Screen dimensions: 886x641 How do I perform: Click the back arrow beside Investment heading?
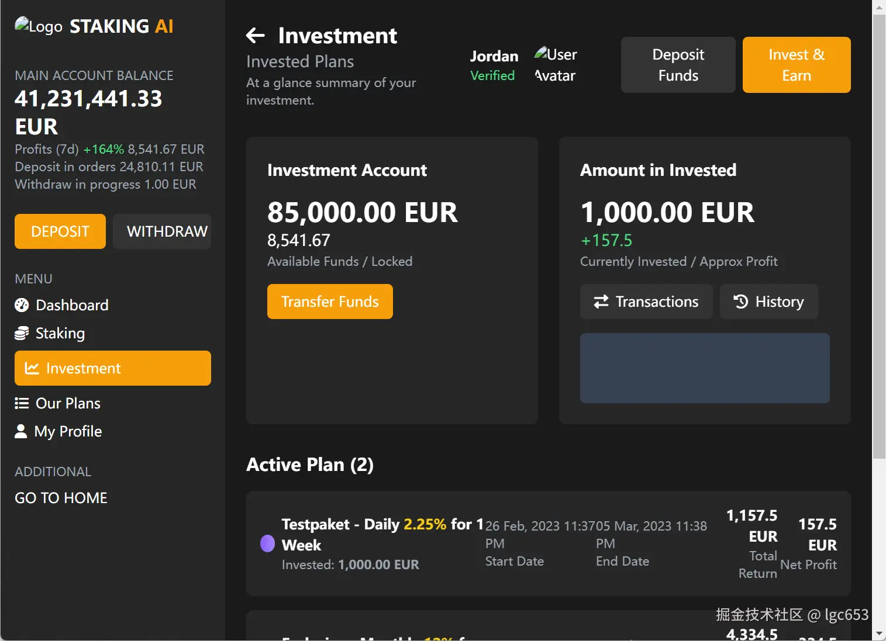pyautogui.click(x=256, y=36)
